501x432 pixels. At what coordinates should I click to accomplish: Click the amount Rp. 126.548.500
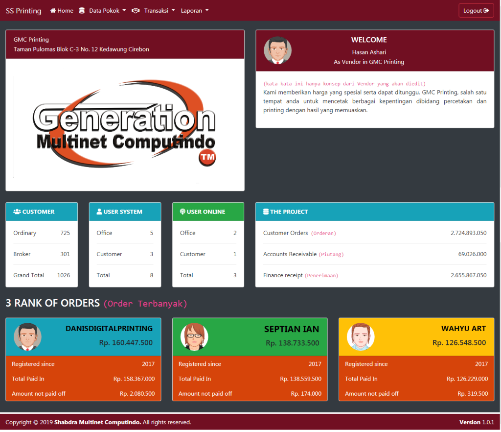point(459,342)
